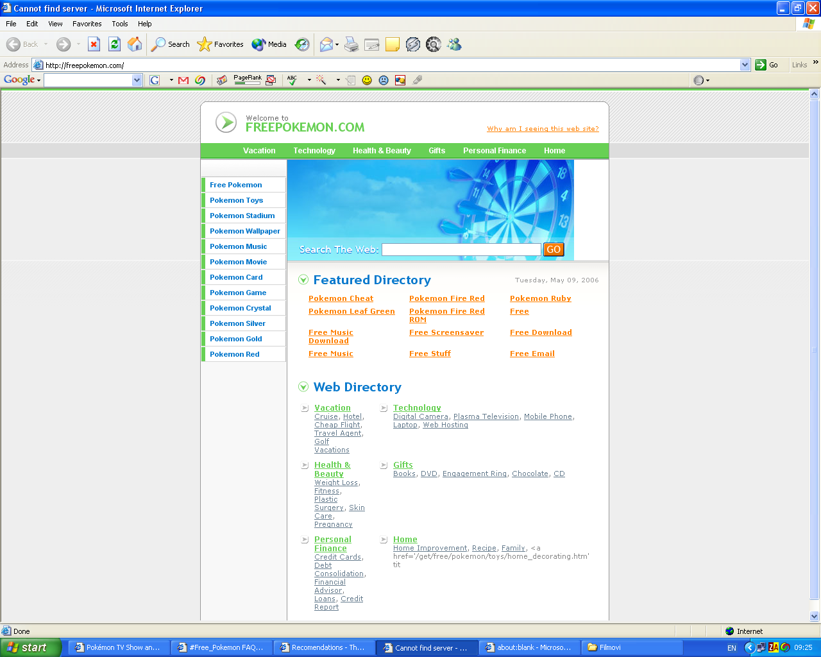The width and height of the screenshot is (821, 657).
Task: Switch to Pokémon TV Show taskbar window
Action: (119, 647)
